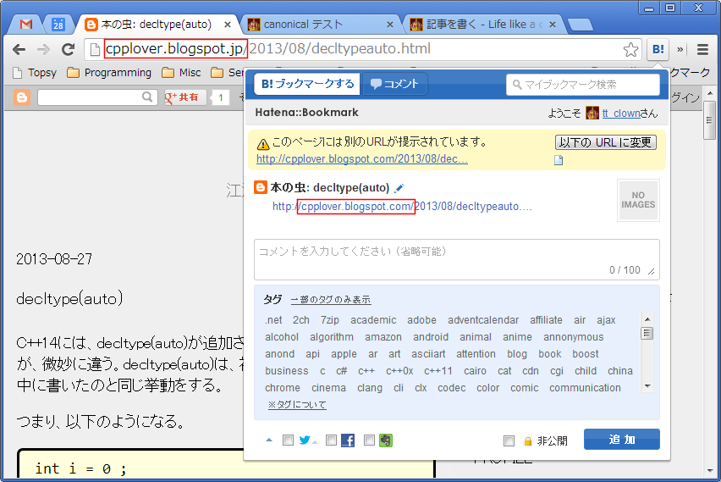Viewport: 721px width, 482px height.
Task: Click the Blogger navbar search field
Action: click(90, 97)
